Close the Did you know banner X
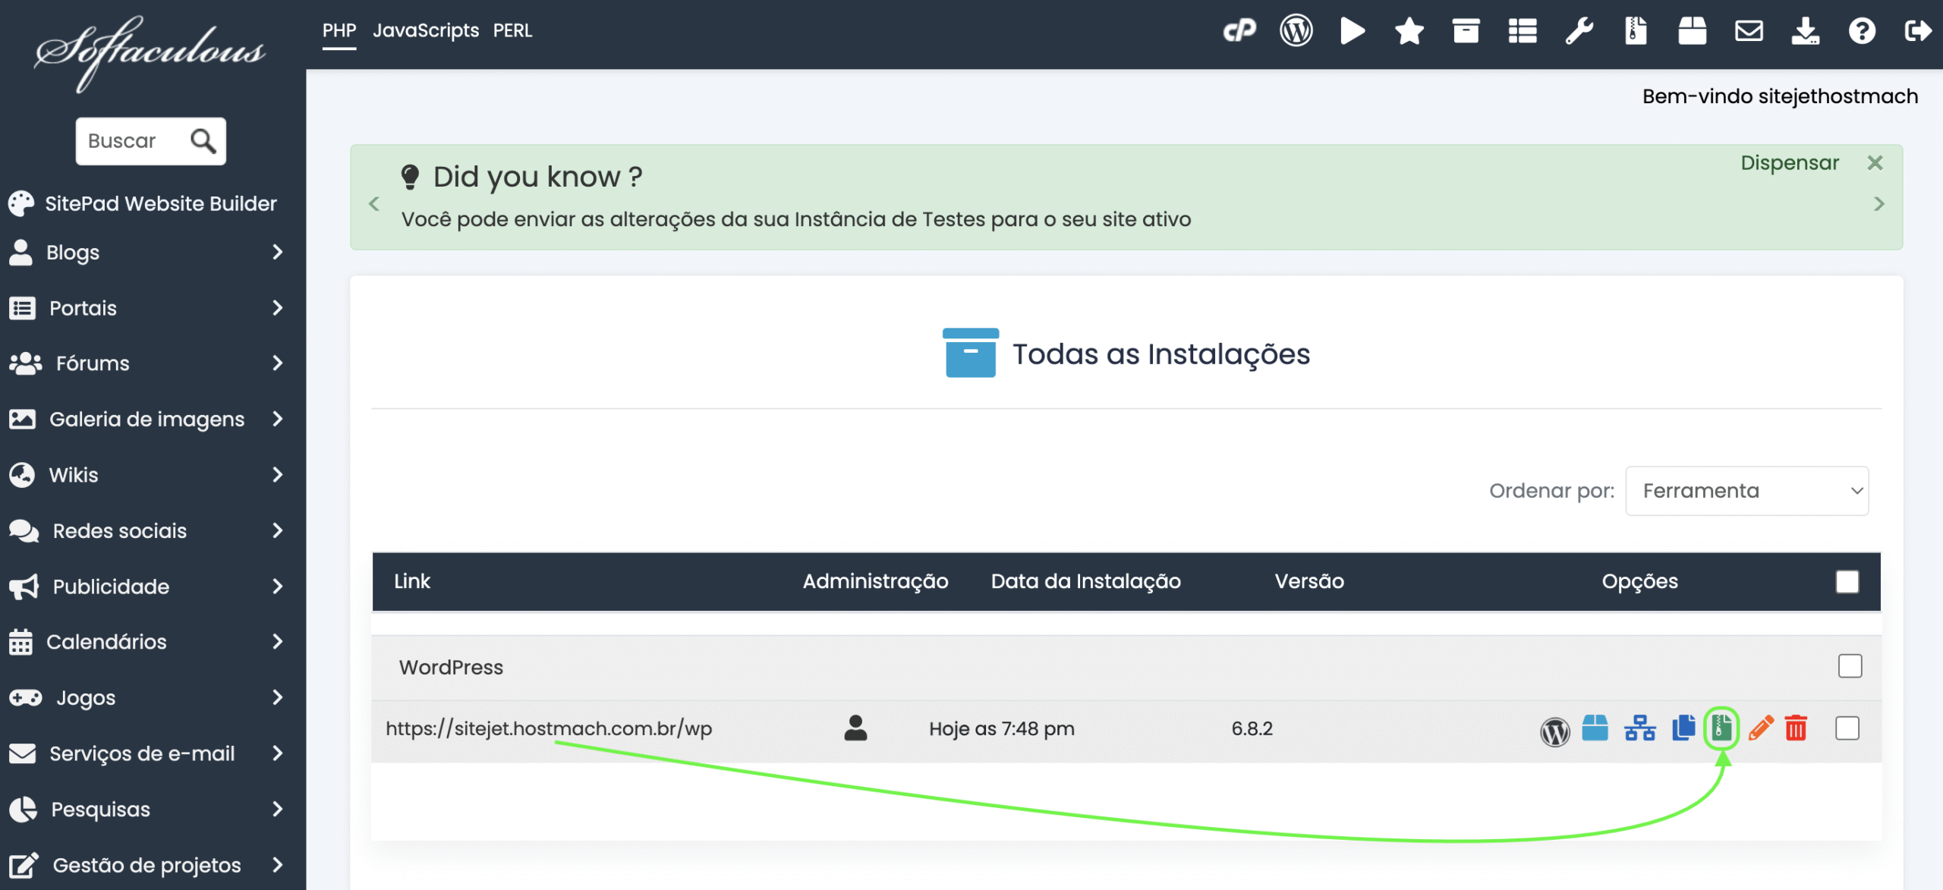 pyautogui.click(x=1875, y=162)
